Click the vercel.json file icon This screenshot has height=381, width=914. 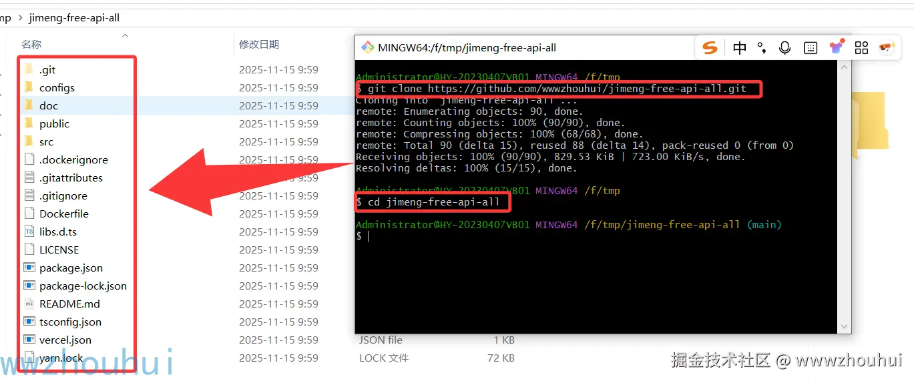[29, 340]
